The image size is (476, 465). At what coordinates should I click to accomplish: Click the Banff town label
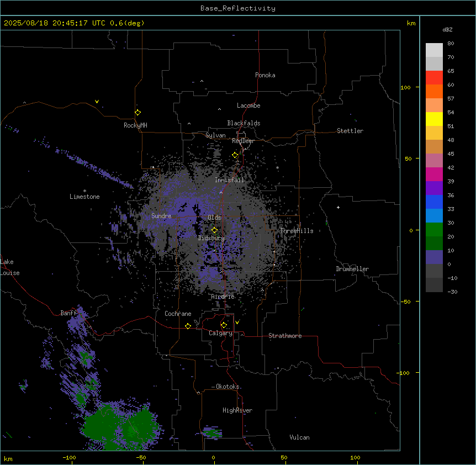pos(69,313)
